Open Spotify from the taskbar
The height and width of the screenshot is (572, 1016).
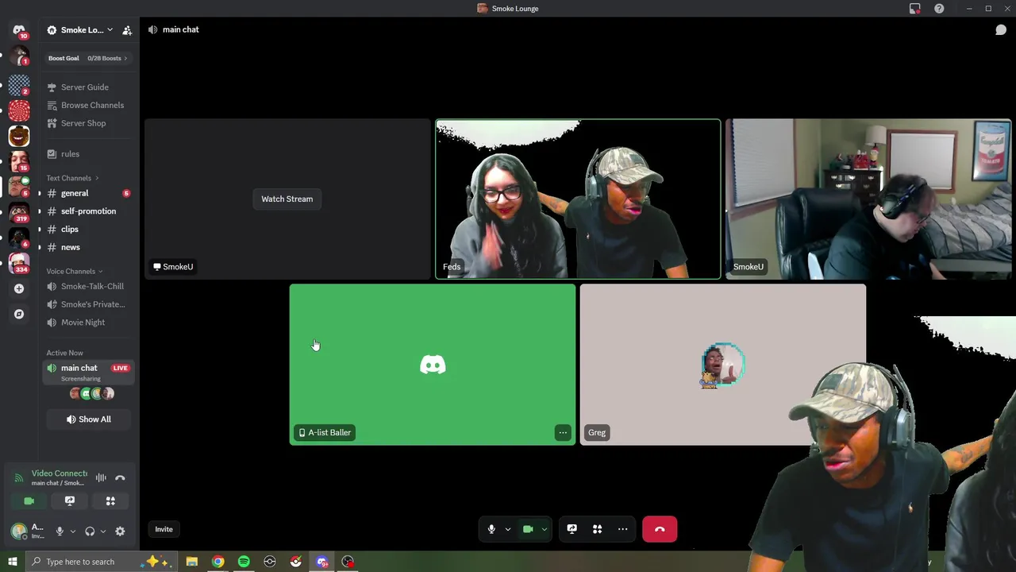click(x=244, y=562)
